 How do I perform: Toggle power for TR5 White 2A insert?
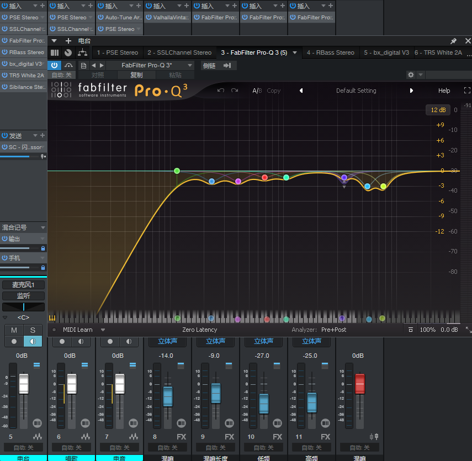4,75
